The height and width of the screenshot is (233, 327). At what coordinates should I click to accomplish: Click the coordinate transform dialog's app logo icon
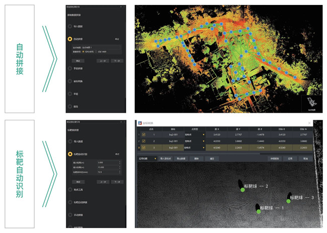point(140,123)
